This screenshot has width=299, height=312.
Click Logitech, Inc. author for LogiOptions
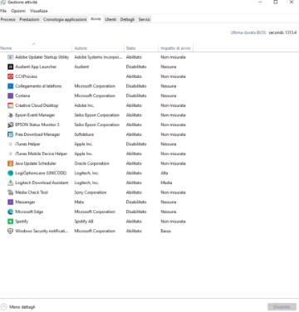point(86,173)
